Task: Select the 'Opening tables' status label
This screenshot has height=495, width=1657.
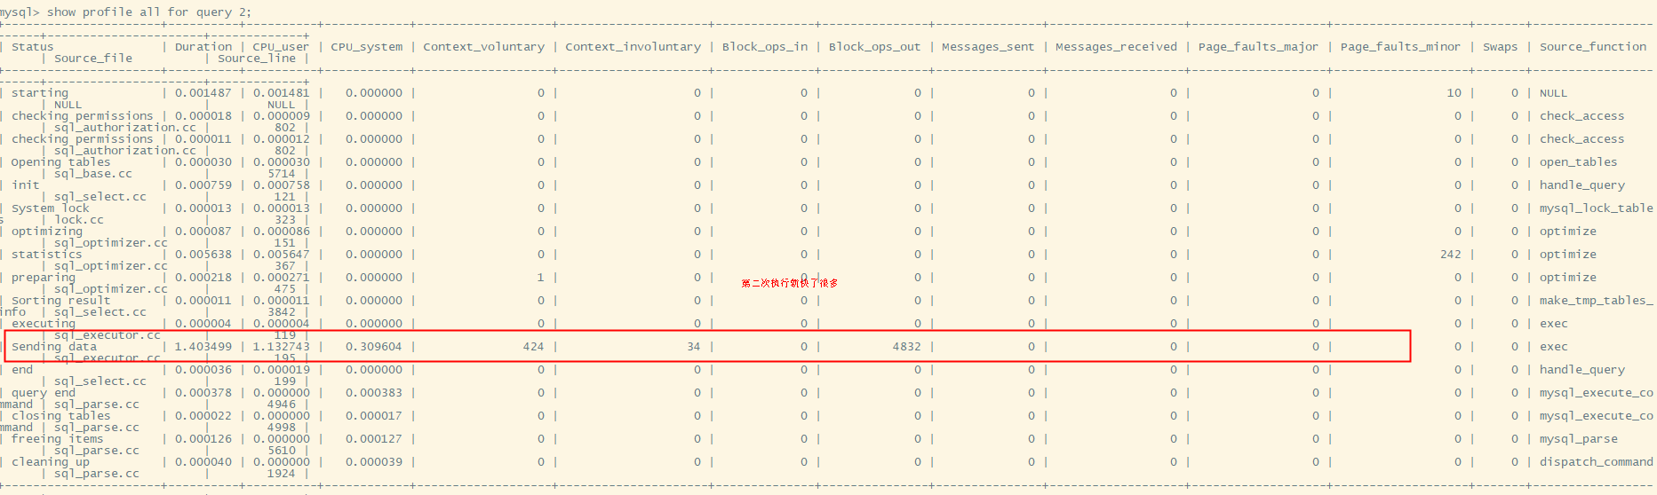Action: coord(61,162)
